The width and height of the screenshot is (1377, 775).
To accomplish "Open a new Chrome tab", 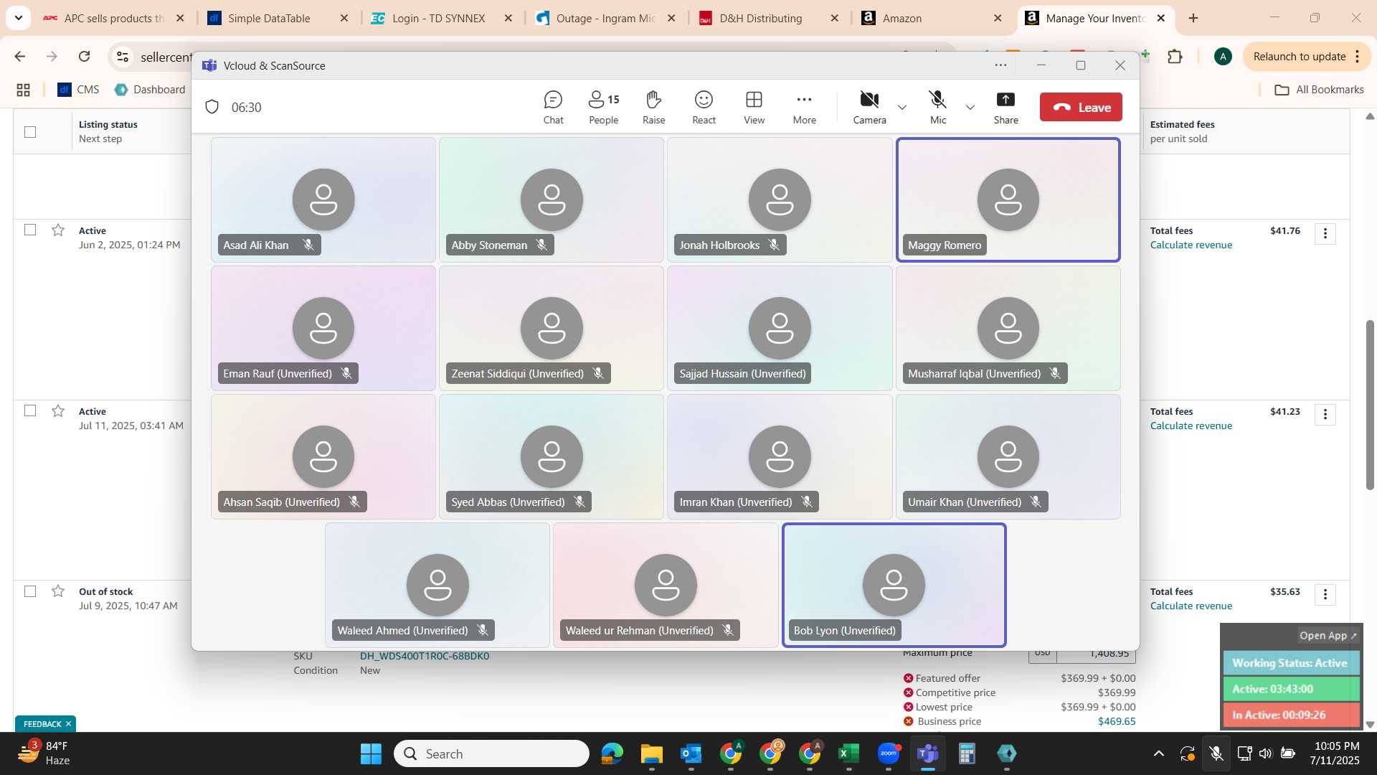I will pyautogui.click(x=1193, y=18).
